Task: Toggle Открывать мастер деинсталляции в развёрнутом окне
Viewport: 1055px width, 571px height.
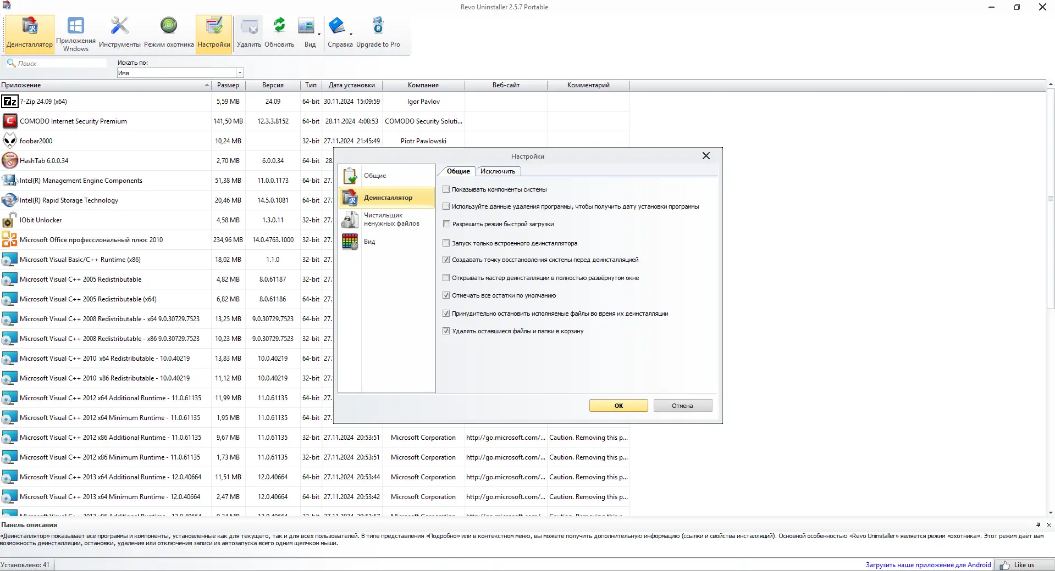Action: pyautogui.click(x=446, y=278)
